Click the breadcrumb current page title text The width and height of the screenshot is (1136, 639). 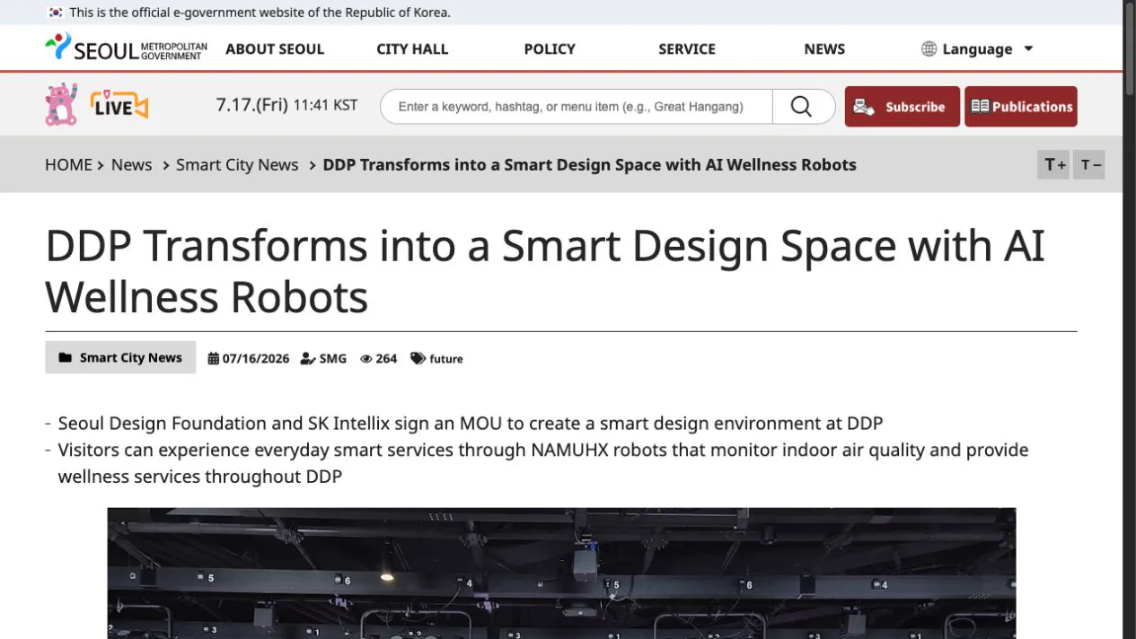(x=589, y=164)
